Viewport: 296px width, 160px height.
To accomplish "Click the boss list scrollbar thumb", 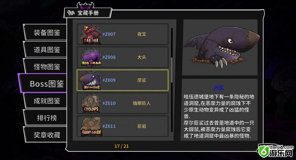I will (172, 70).
